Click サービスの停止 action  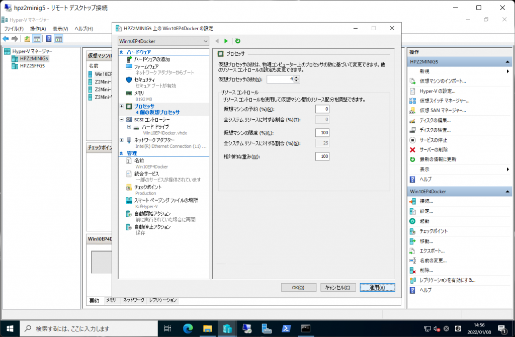point(433,140)
